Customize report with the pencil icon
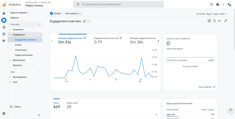This screenshot has height=119, width=235. click(226, 21)
